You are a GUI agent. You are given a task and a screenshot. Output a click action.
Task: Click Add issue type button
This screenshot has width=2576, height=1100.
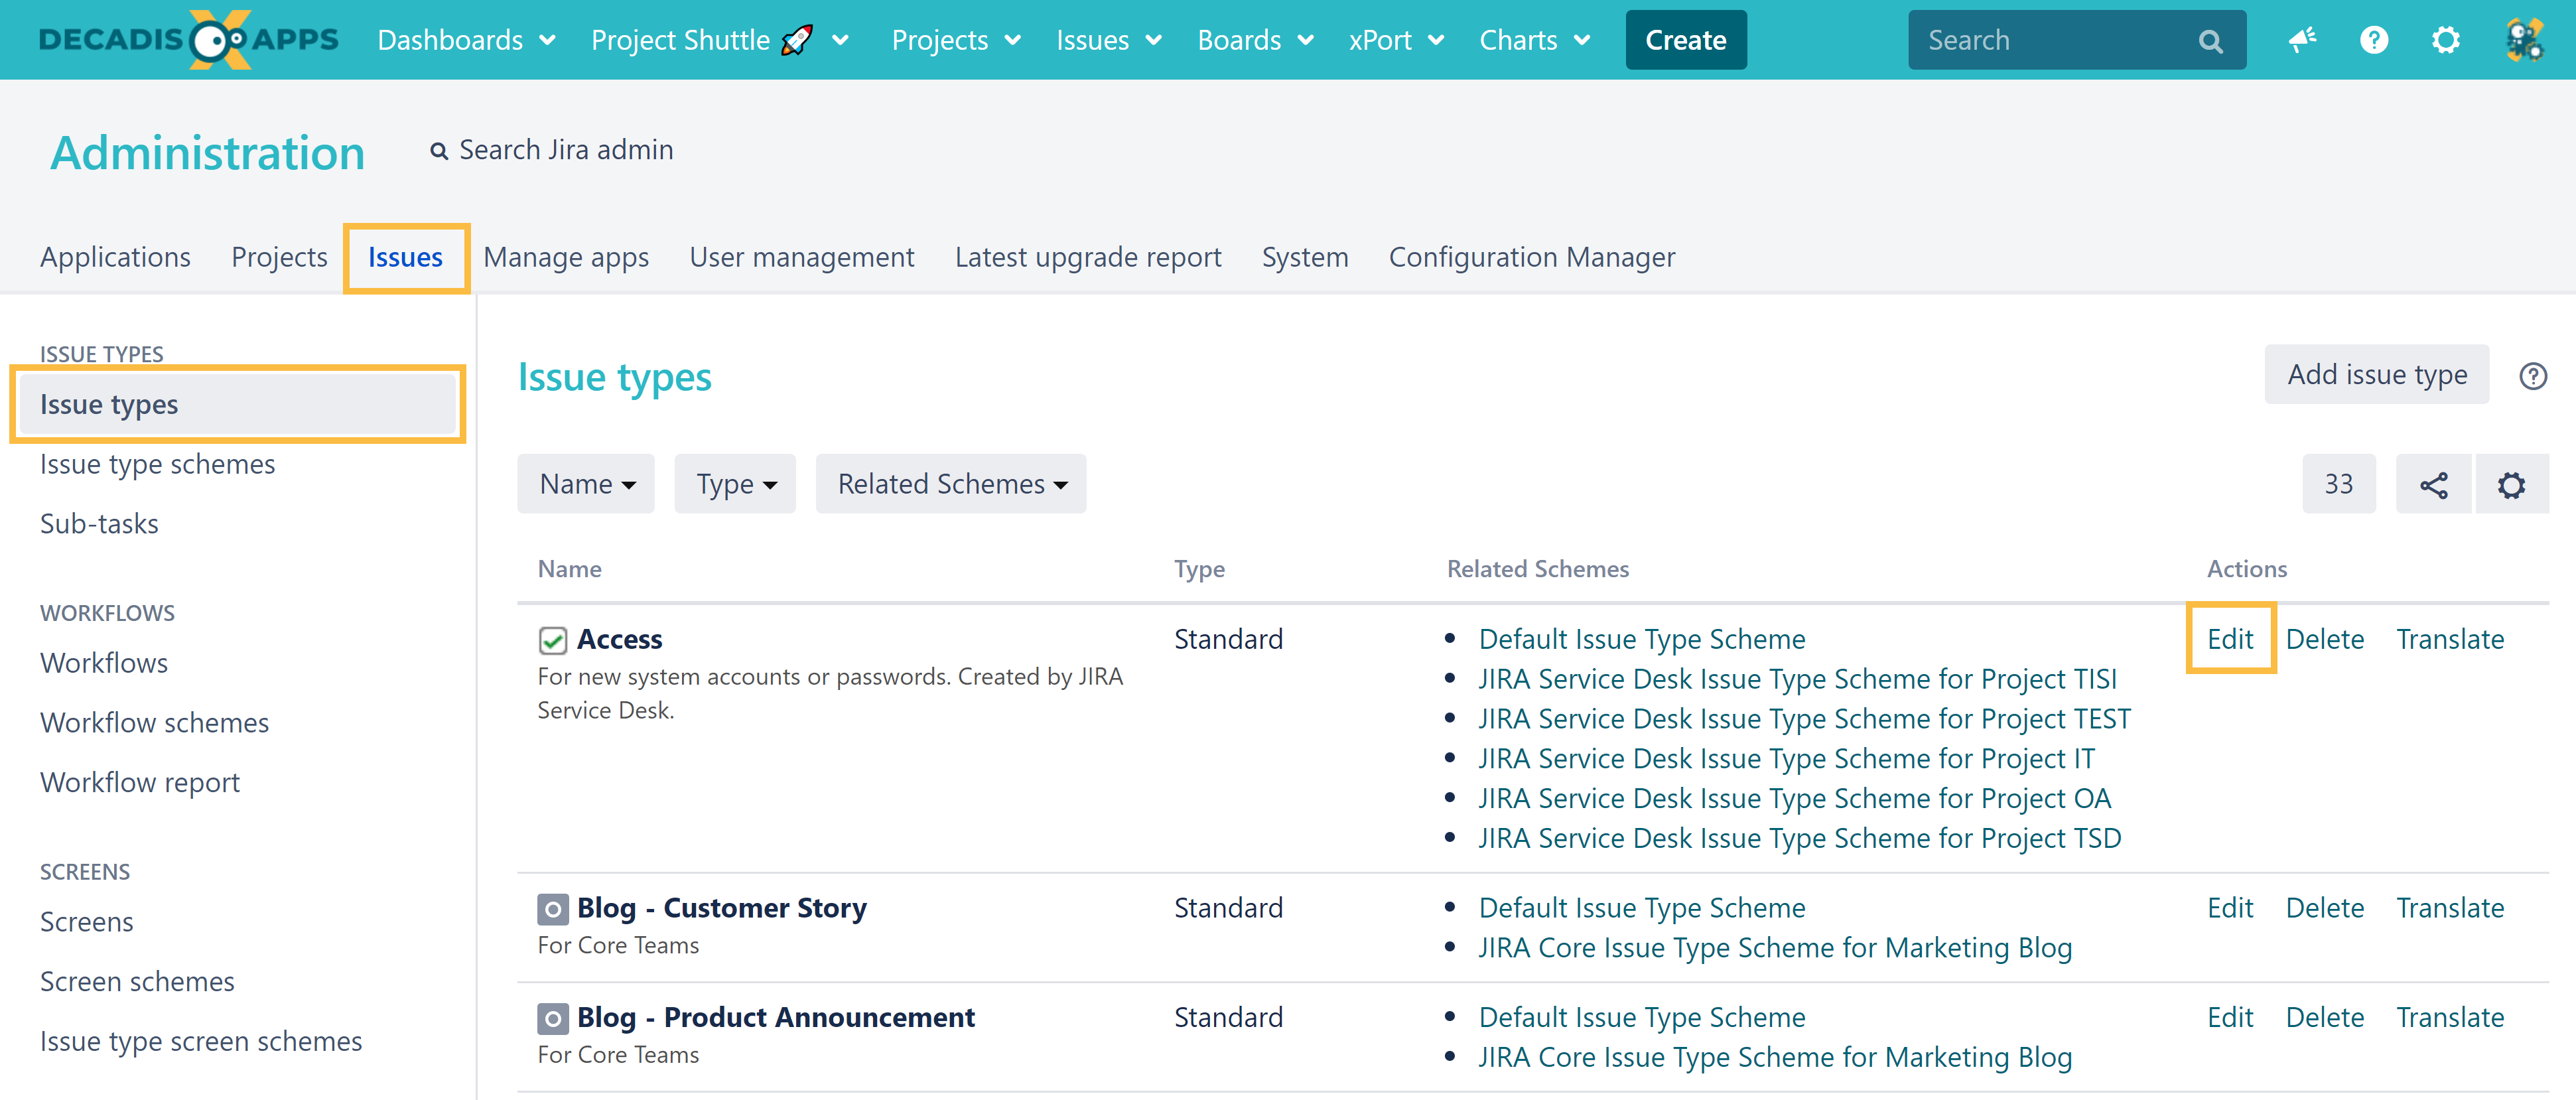pyautogui.click(x=2377, y=375)
